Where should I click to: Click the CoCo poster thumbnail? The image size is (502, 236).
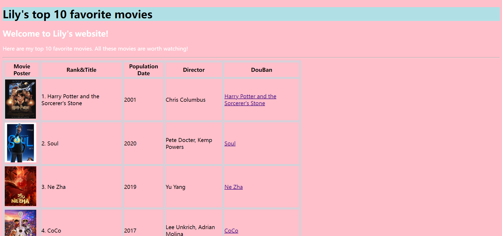click(x=20, y=223)
